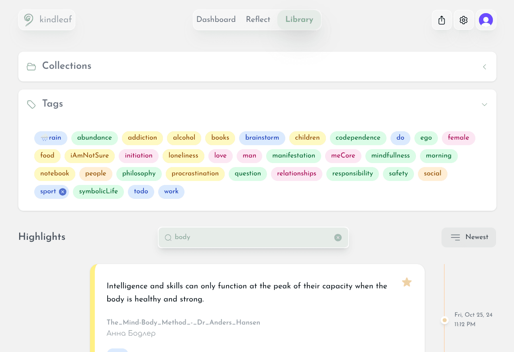Viewport: 514px width, 352px height.
Task: Toggle the procrastination tag filter
Action: click(x=195, y=174)
